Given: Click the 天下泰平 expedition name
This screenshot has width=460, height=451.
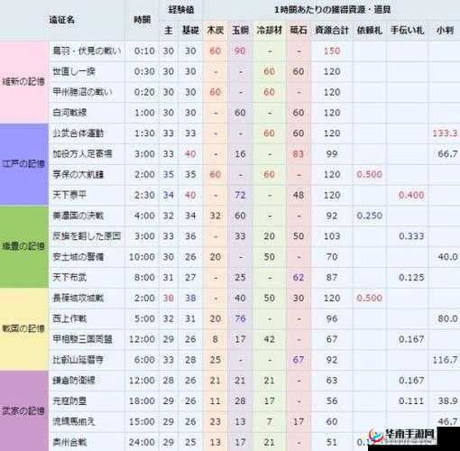Looking at the screenshot, I should point(69,195).
